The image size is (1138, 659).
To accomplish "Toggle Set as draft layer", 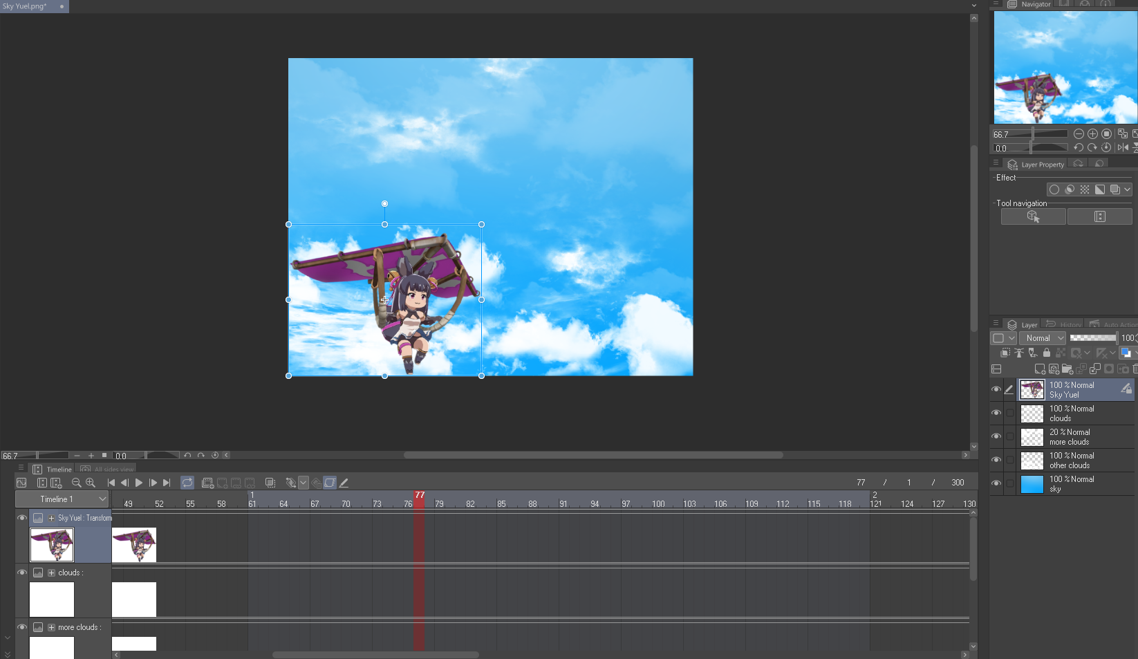I will click(x=1033, y=353).
